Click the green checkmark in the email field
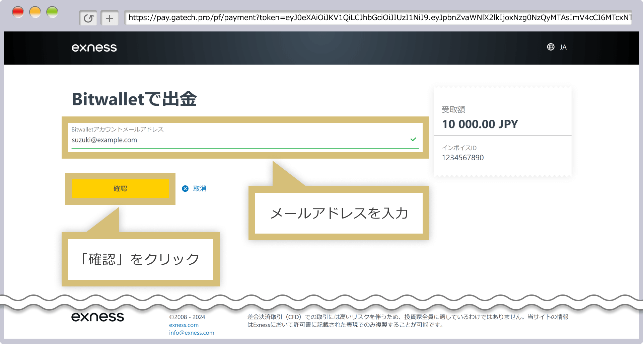 (x=413, y=139)
